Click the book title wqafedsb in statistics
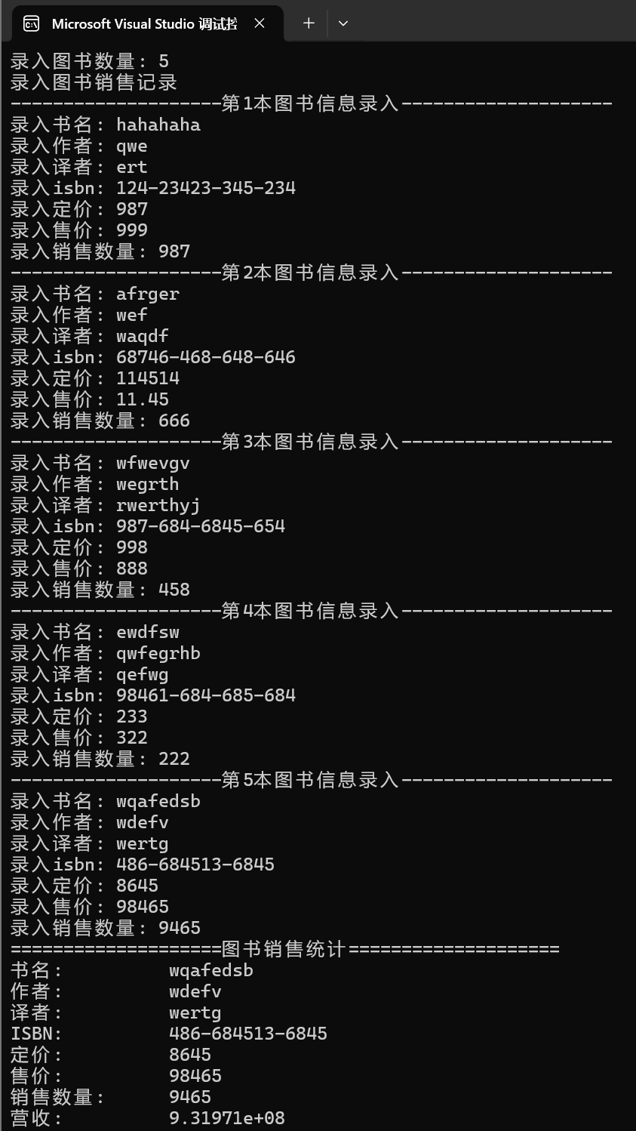Viewport: 636px width, 1131px height. 211,969
